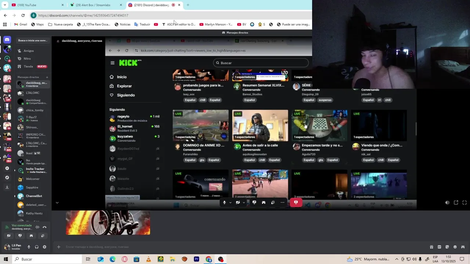Expand microphone options arrow in call bar
470x264 pixels.
pos(230,202)
